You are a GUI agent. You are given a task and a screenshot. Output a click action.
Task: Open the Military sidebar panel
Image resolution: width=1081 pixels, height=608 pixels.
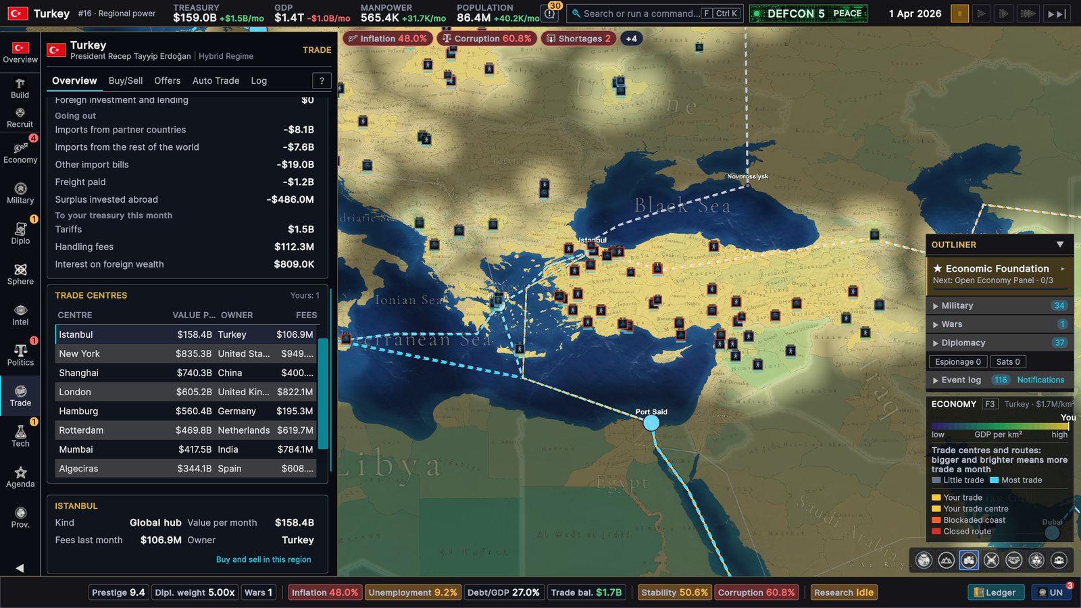(20, 193)
